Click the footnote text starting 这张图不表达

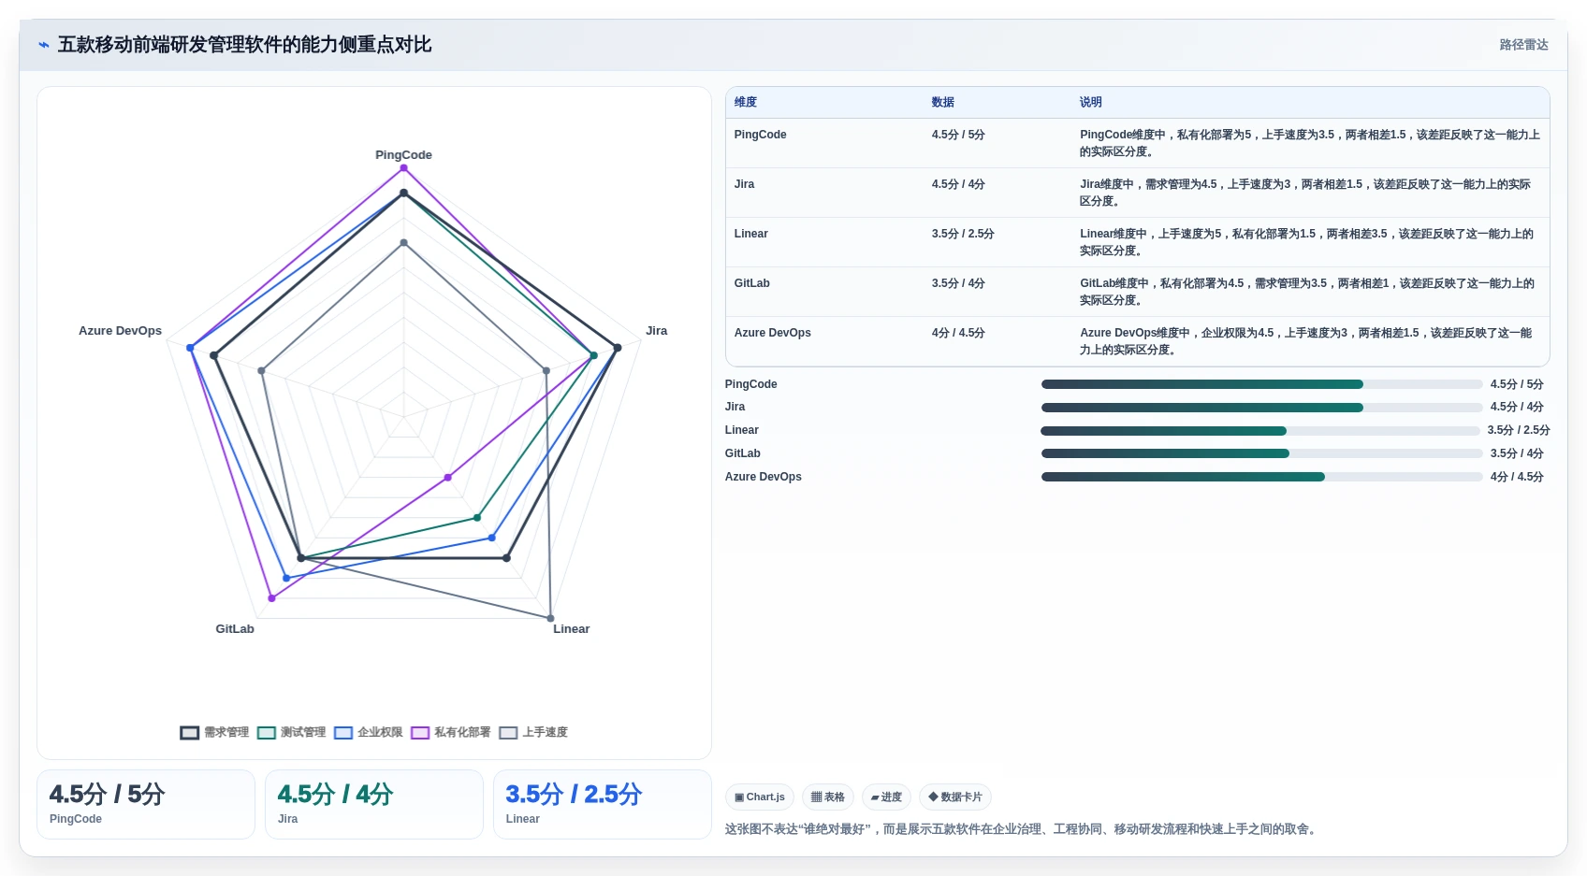1023,829
